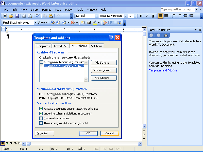
Task: Enable the Ignore mixed content checkbox
Action: pos(41,118)
